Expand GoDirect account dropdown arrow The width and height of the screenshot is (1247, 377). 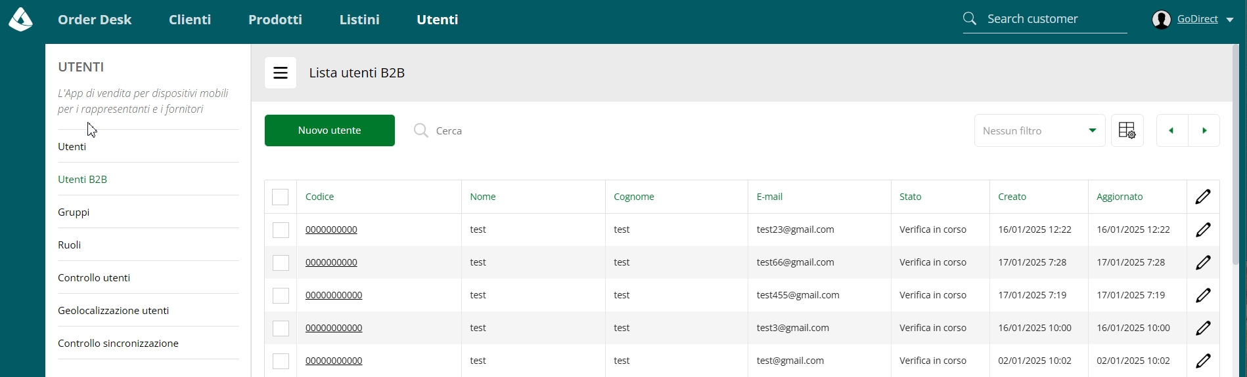click(x=1229, y=20)
